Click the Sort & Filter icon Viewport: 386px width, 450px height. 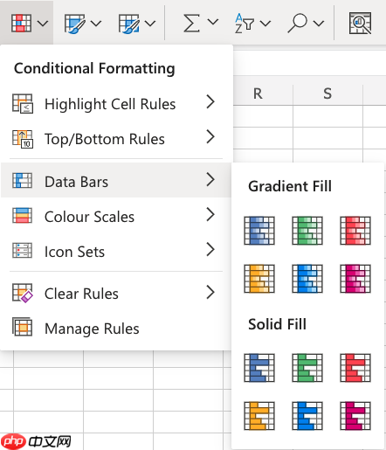tap(245, 24)
